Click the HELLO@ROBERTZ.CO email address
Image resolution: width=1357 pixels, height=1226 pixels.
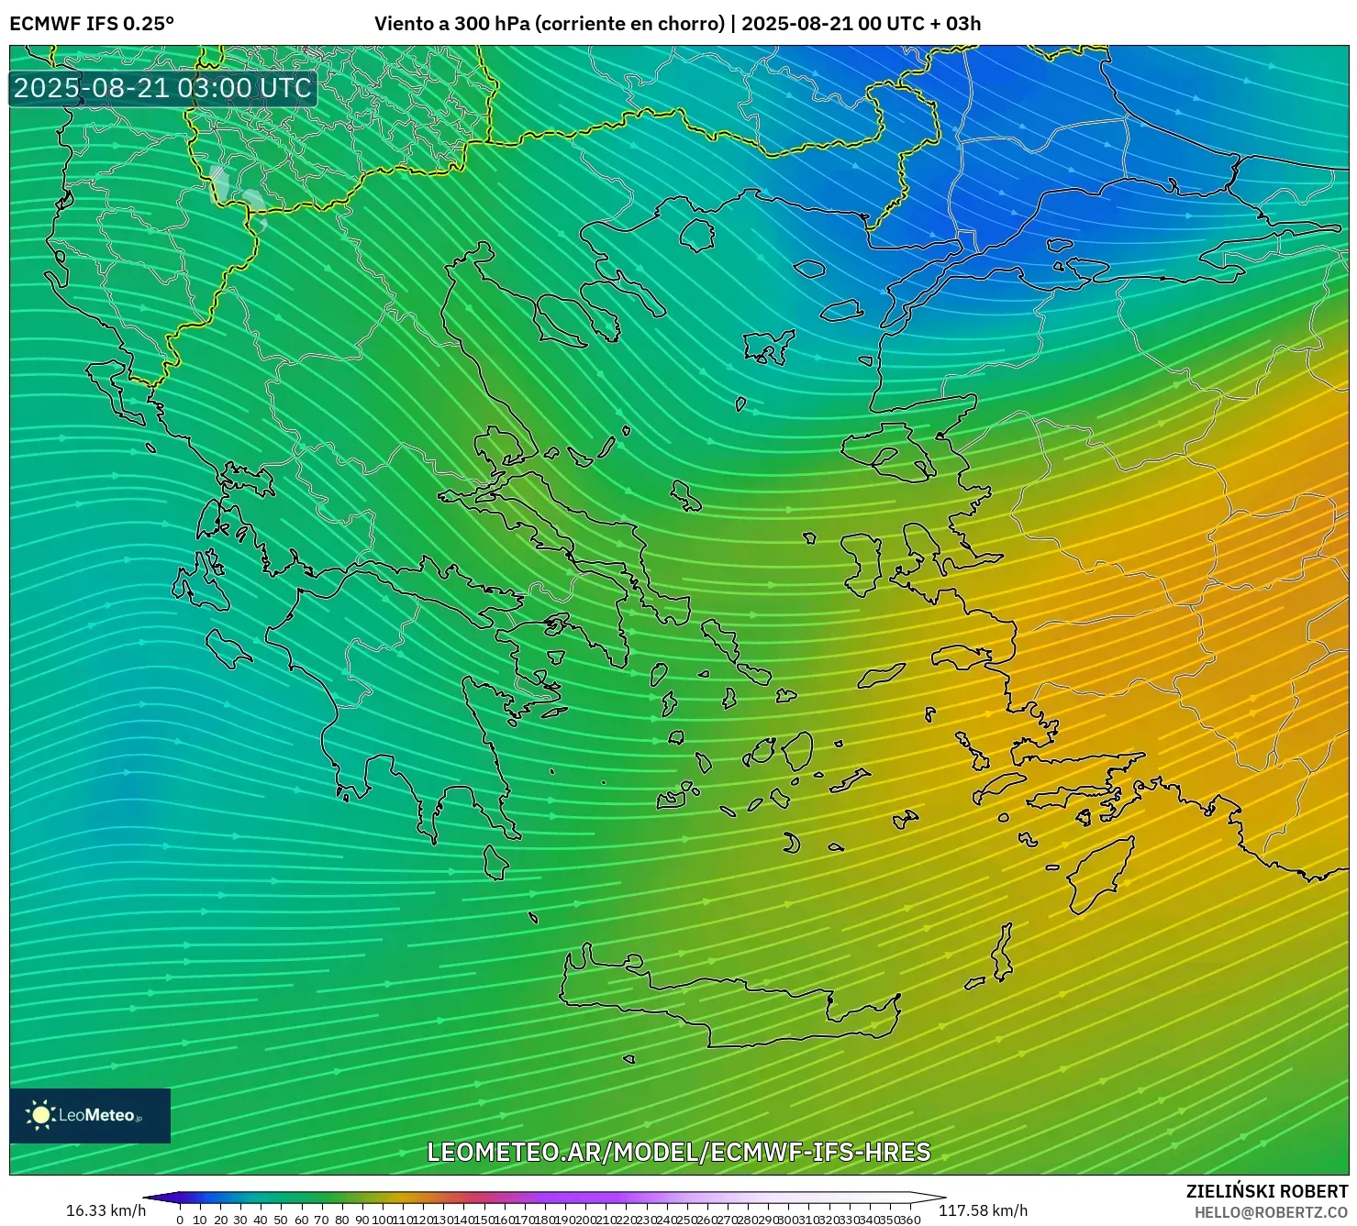coord(1271,1212)
